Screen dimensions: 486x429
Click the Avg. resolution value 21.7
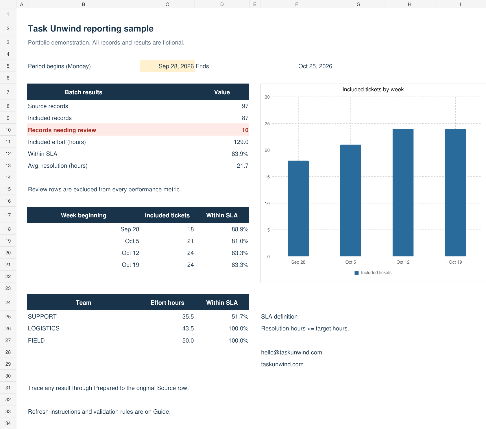click(243, 166)
